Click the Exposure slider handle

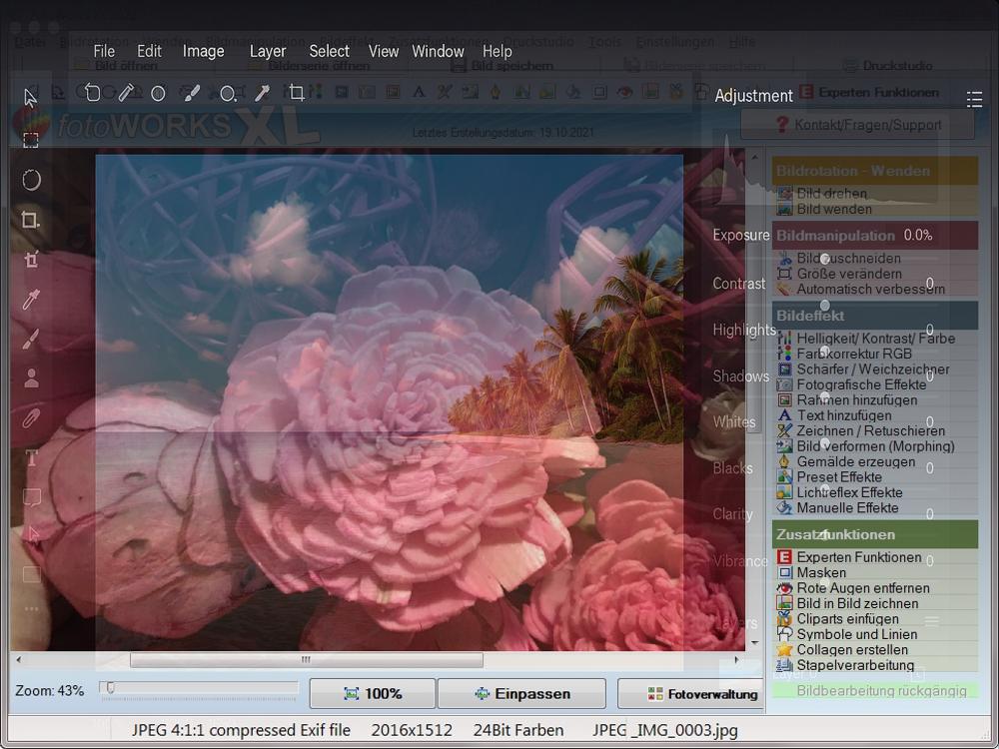[825, 259]
